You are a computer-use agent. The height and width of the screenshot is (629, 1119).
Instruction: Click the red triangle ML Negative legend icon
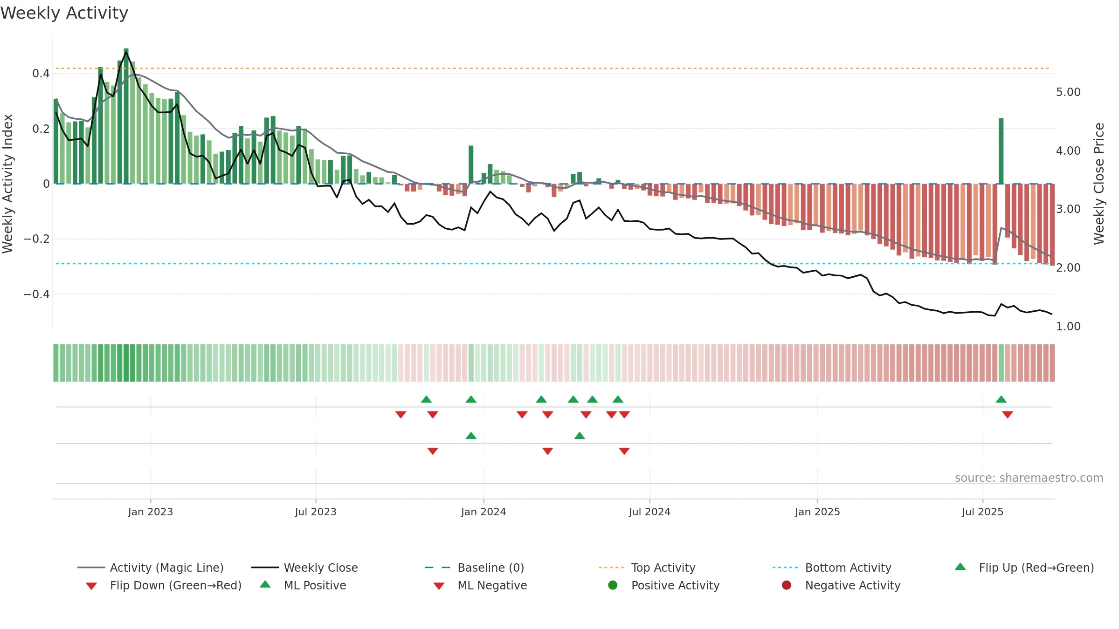point(439,586)
